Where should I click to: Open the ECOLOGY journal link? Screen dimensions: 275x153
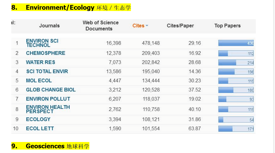(x=38, y=119)
